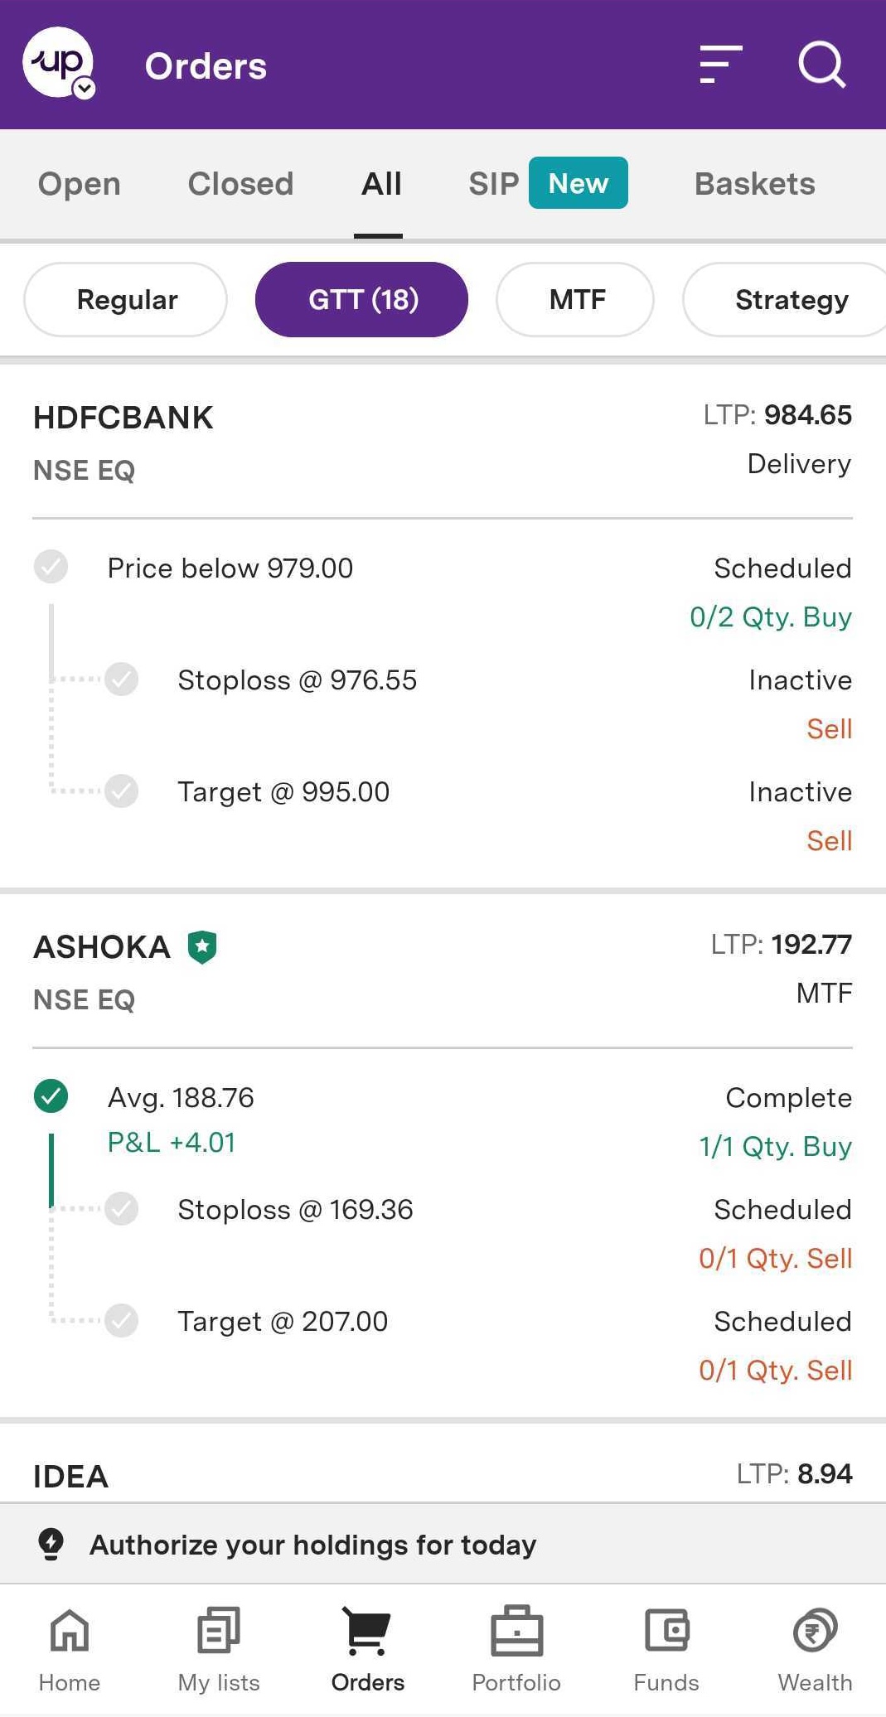Toggle green check circle beside Avg. 188.76

(x=51, y=1096)
